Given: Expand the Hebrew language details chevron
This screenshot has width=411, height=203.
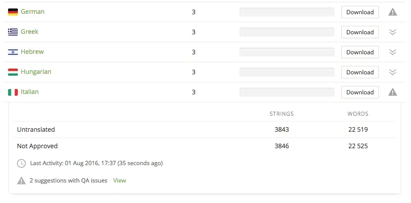Looking at the screenshot, I should [x=393, y=52].
